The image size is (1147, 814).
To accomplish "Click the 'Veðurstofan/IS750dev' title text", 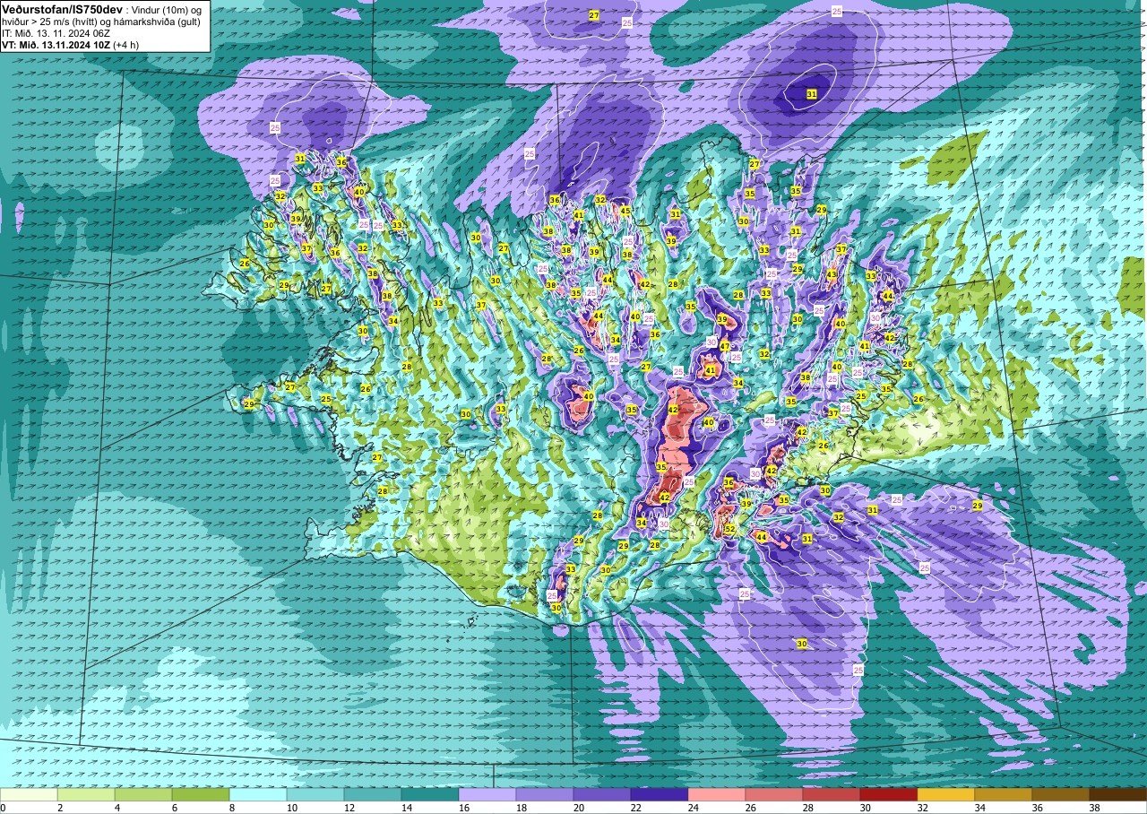I will (62, 10).
